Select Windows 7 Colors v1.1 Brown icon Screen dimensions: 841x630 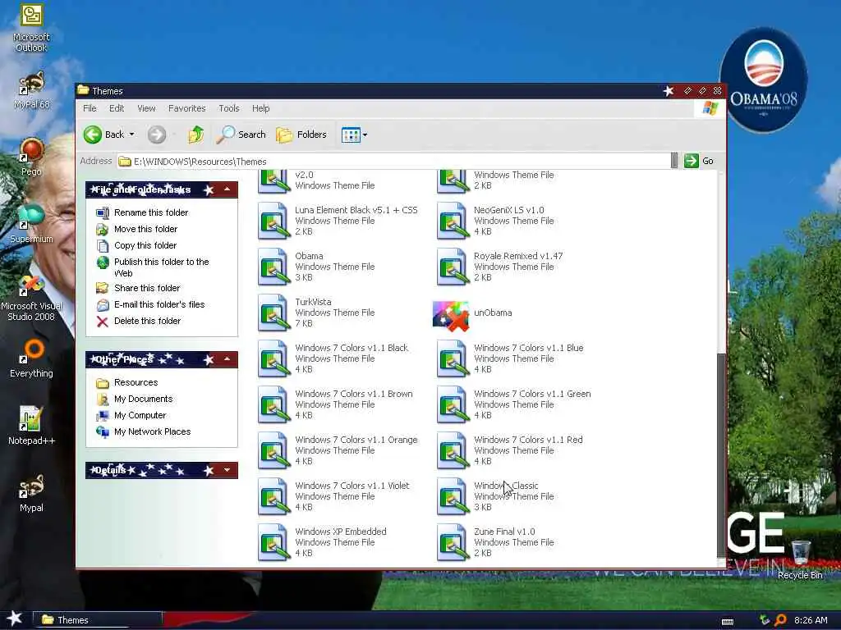click(x=274, y=404)
